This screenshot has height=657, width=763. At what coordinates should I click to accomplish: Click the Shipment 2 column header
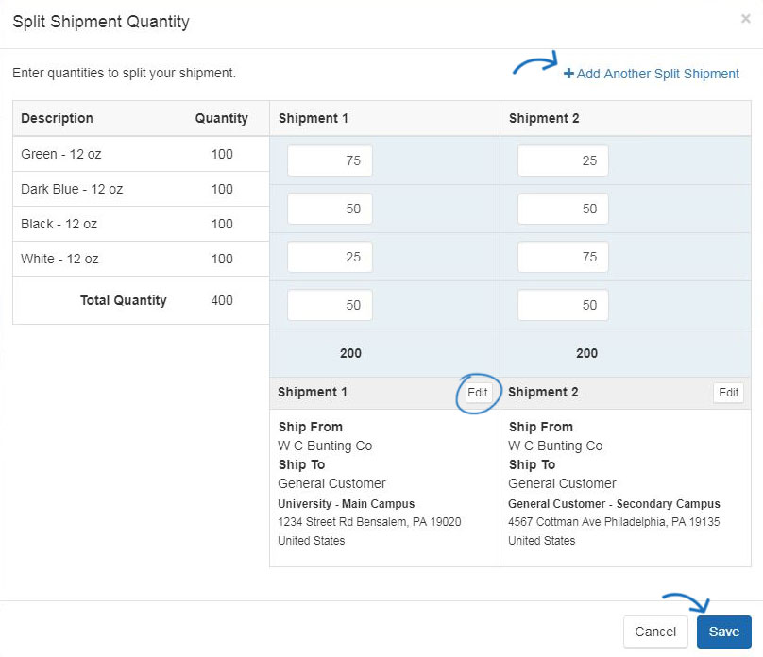click(544, 118)
